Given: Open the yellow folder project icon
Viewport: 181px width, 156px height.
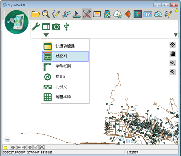Looking at the screenshot, I should pyautogui.click(x=36, y=14).
